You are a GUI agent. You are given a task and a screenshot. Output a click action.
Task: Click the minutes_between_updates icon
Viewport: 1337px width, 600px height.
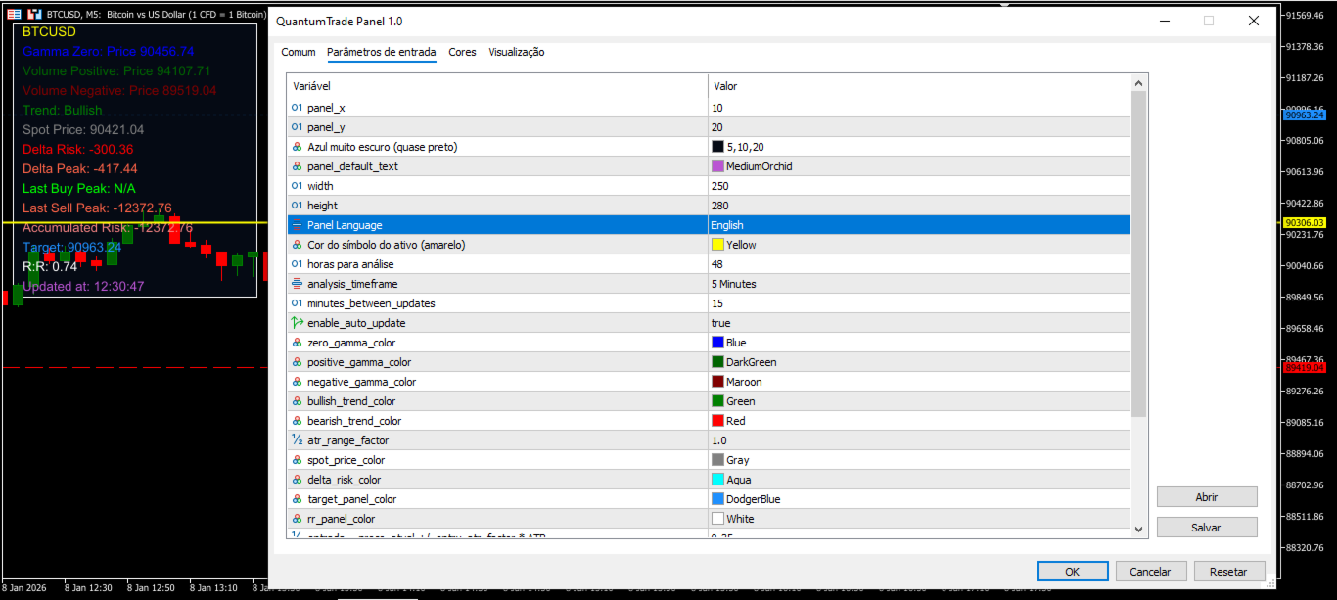pos(297,303)
